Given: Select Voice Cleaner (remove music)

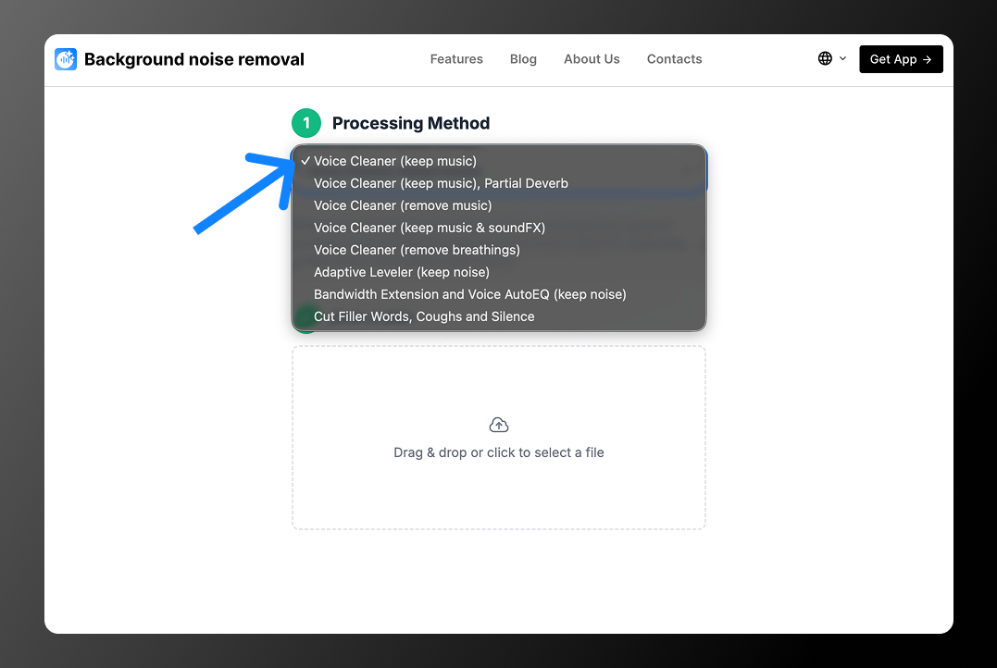Looking at the screenshot, I should click(403, 205).
